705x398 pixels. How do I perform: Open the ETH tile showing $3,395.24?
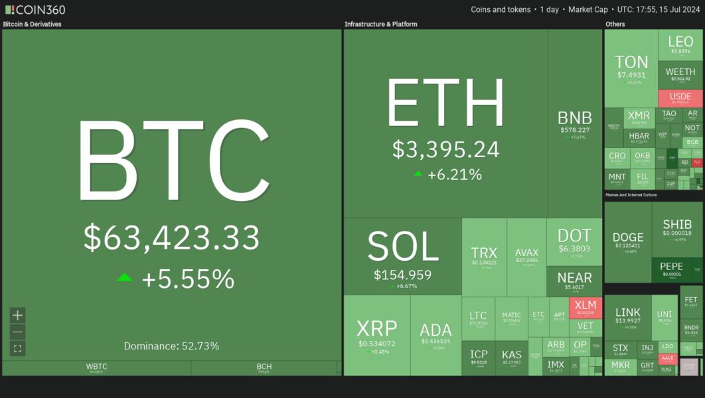[x=445, y=123]
